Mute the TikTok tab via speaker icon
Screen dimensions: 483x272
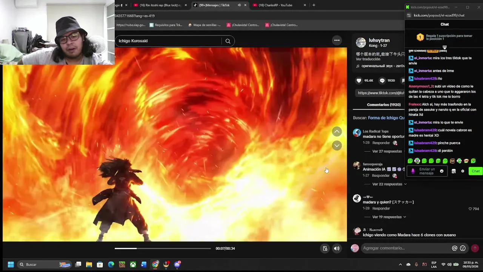[239, 5]
